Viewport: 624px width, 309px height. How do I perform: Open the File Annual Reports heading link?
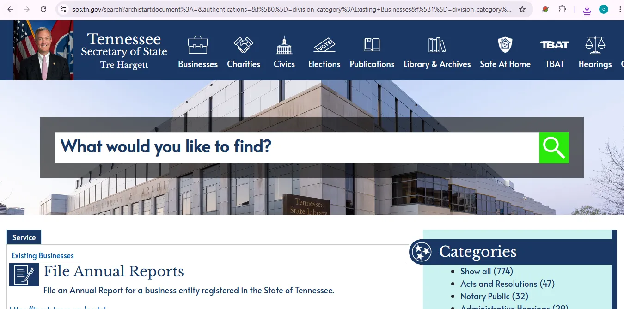pyautogui.click(x=114, y=271)
